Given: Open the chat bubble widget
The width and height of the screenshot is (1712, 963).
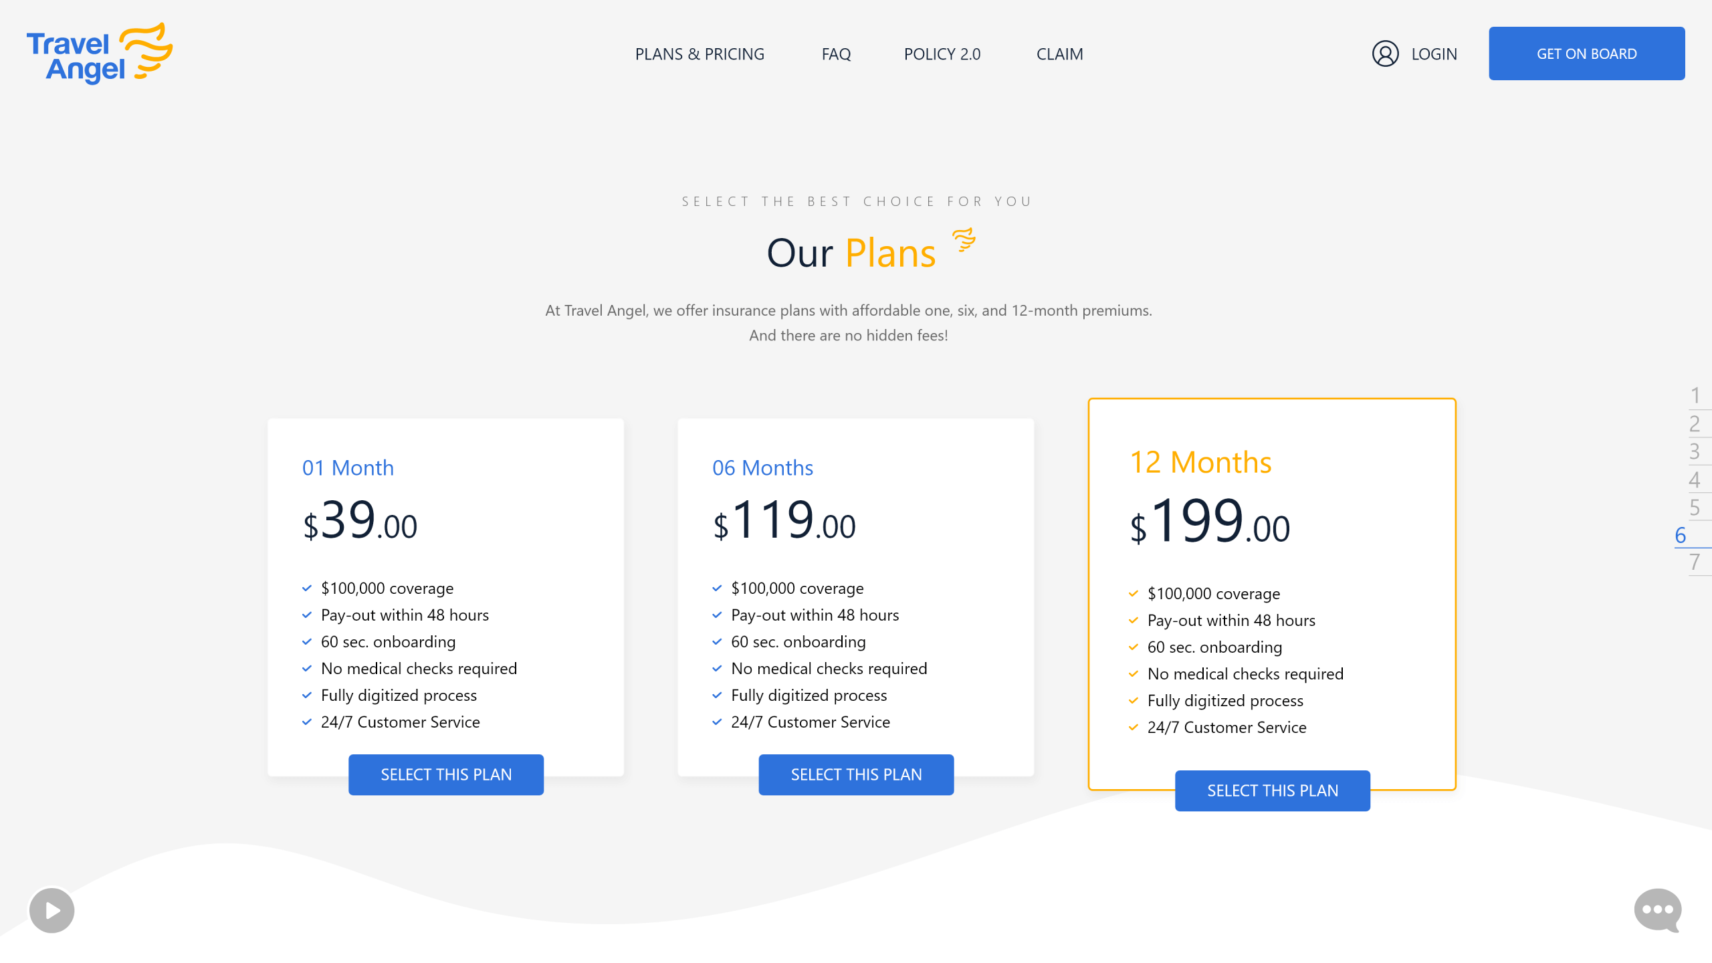Looking at the screenshot, I should click(1657, 909).
